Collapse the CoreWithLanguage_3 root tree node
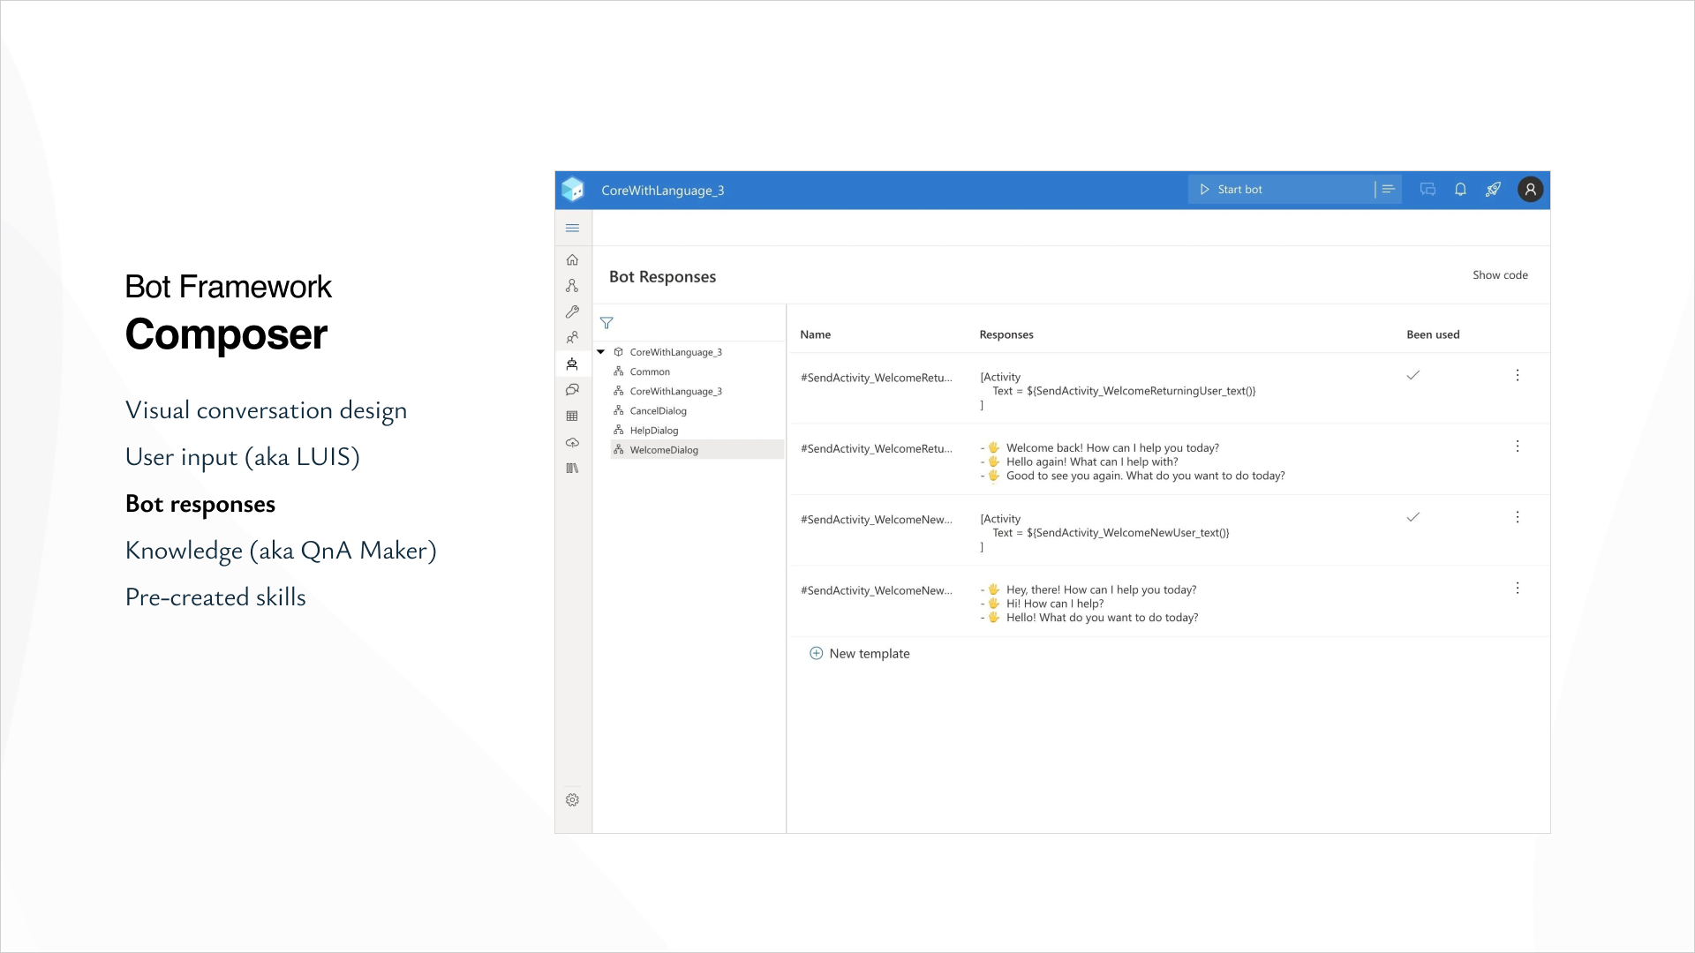 point(601,352)
